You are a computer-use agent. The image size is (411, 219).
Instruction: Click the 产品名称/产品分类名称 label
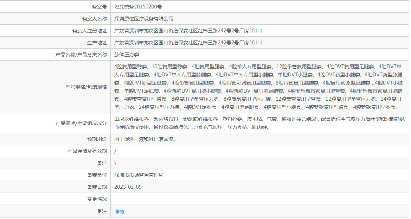tap(81, 55)
